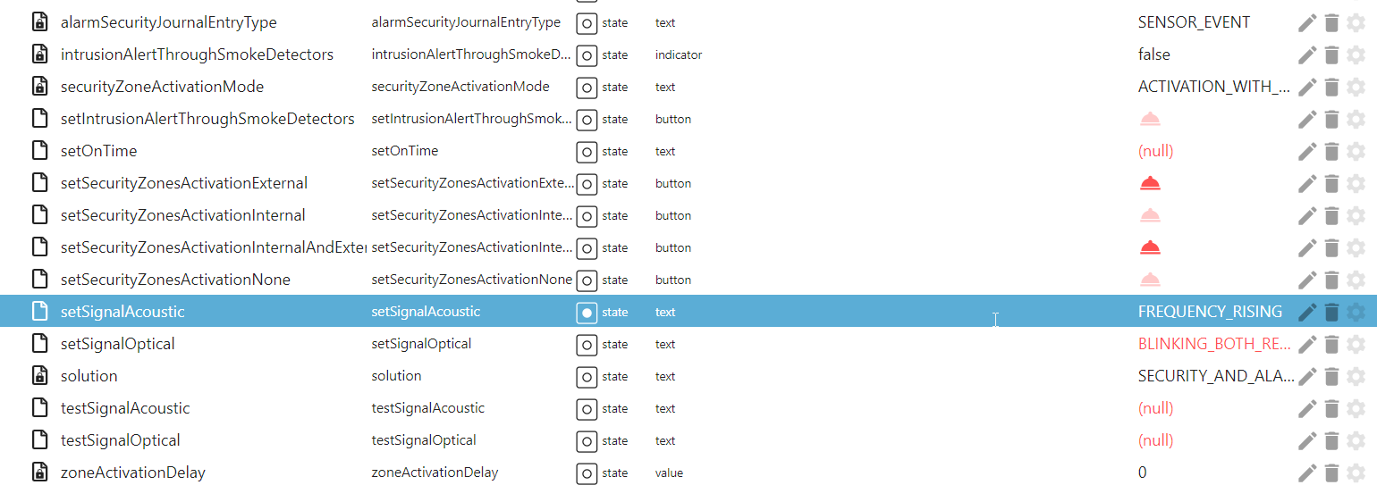Open gear settings for setOnTime
This screenshot has width=1377, height=485.
tap(1356, 151)
